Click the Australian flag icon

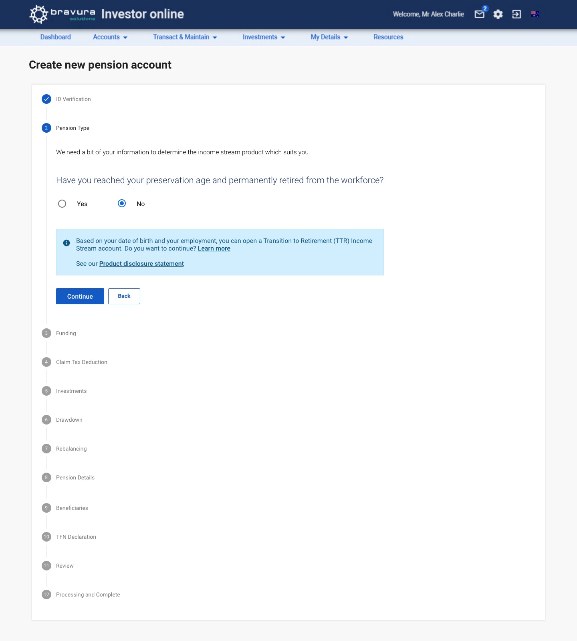tap(535, 14)
